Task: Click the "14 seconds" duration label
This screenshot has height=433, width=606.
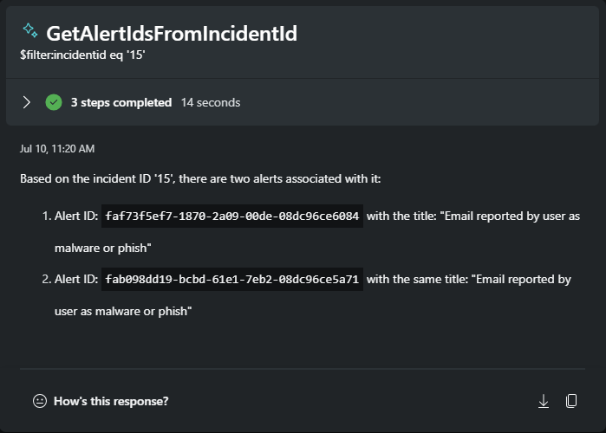Action: [211, 102]
